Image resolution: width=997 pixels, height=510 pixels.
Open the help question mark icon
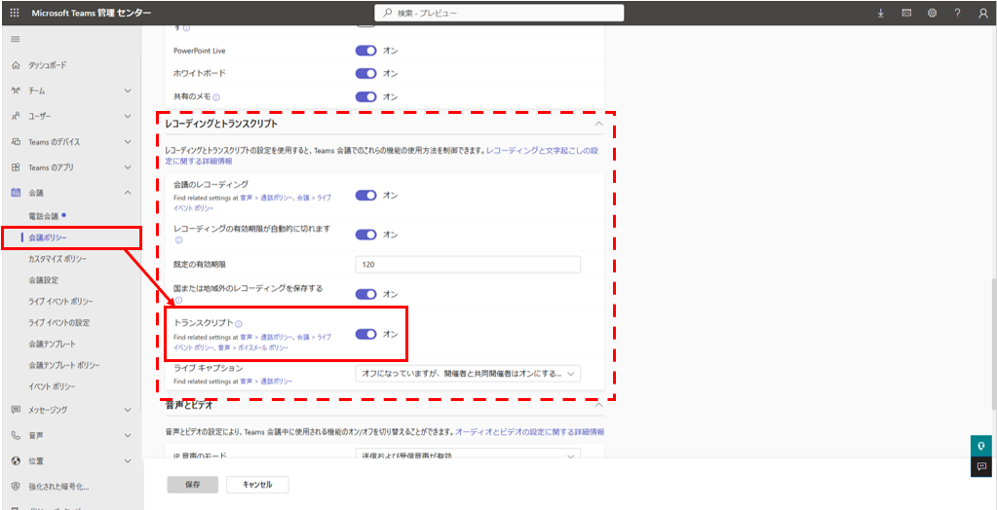pos(958,13)
